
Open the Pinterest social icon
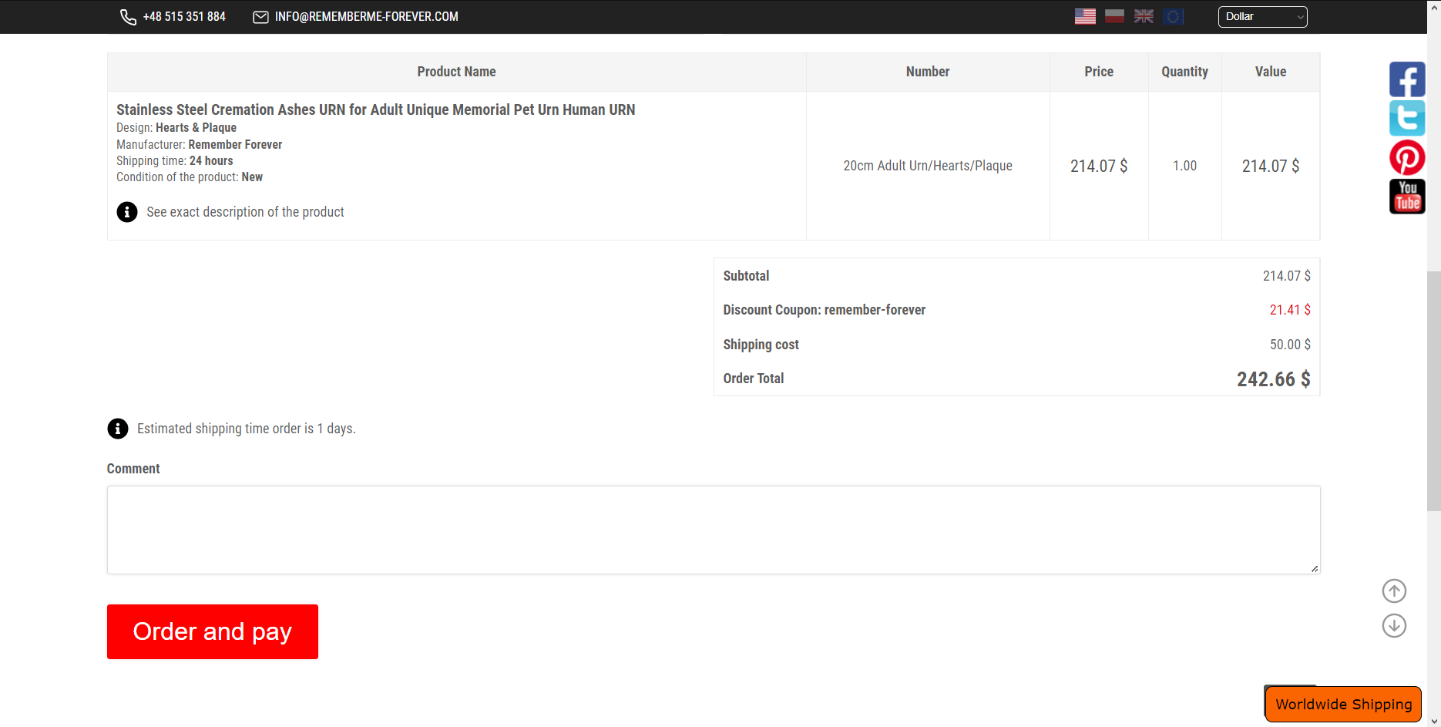click(1406, 158)
